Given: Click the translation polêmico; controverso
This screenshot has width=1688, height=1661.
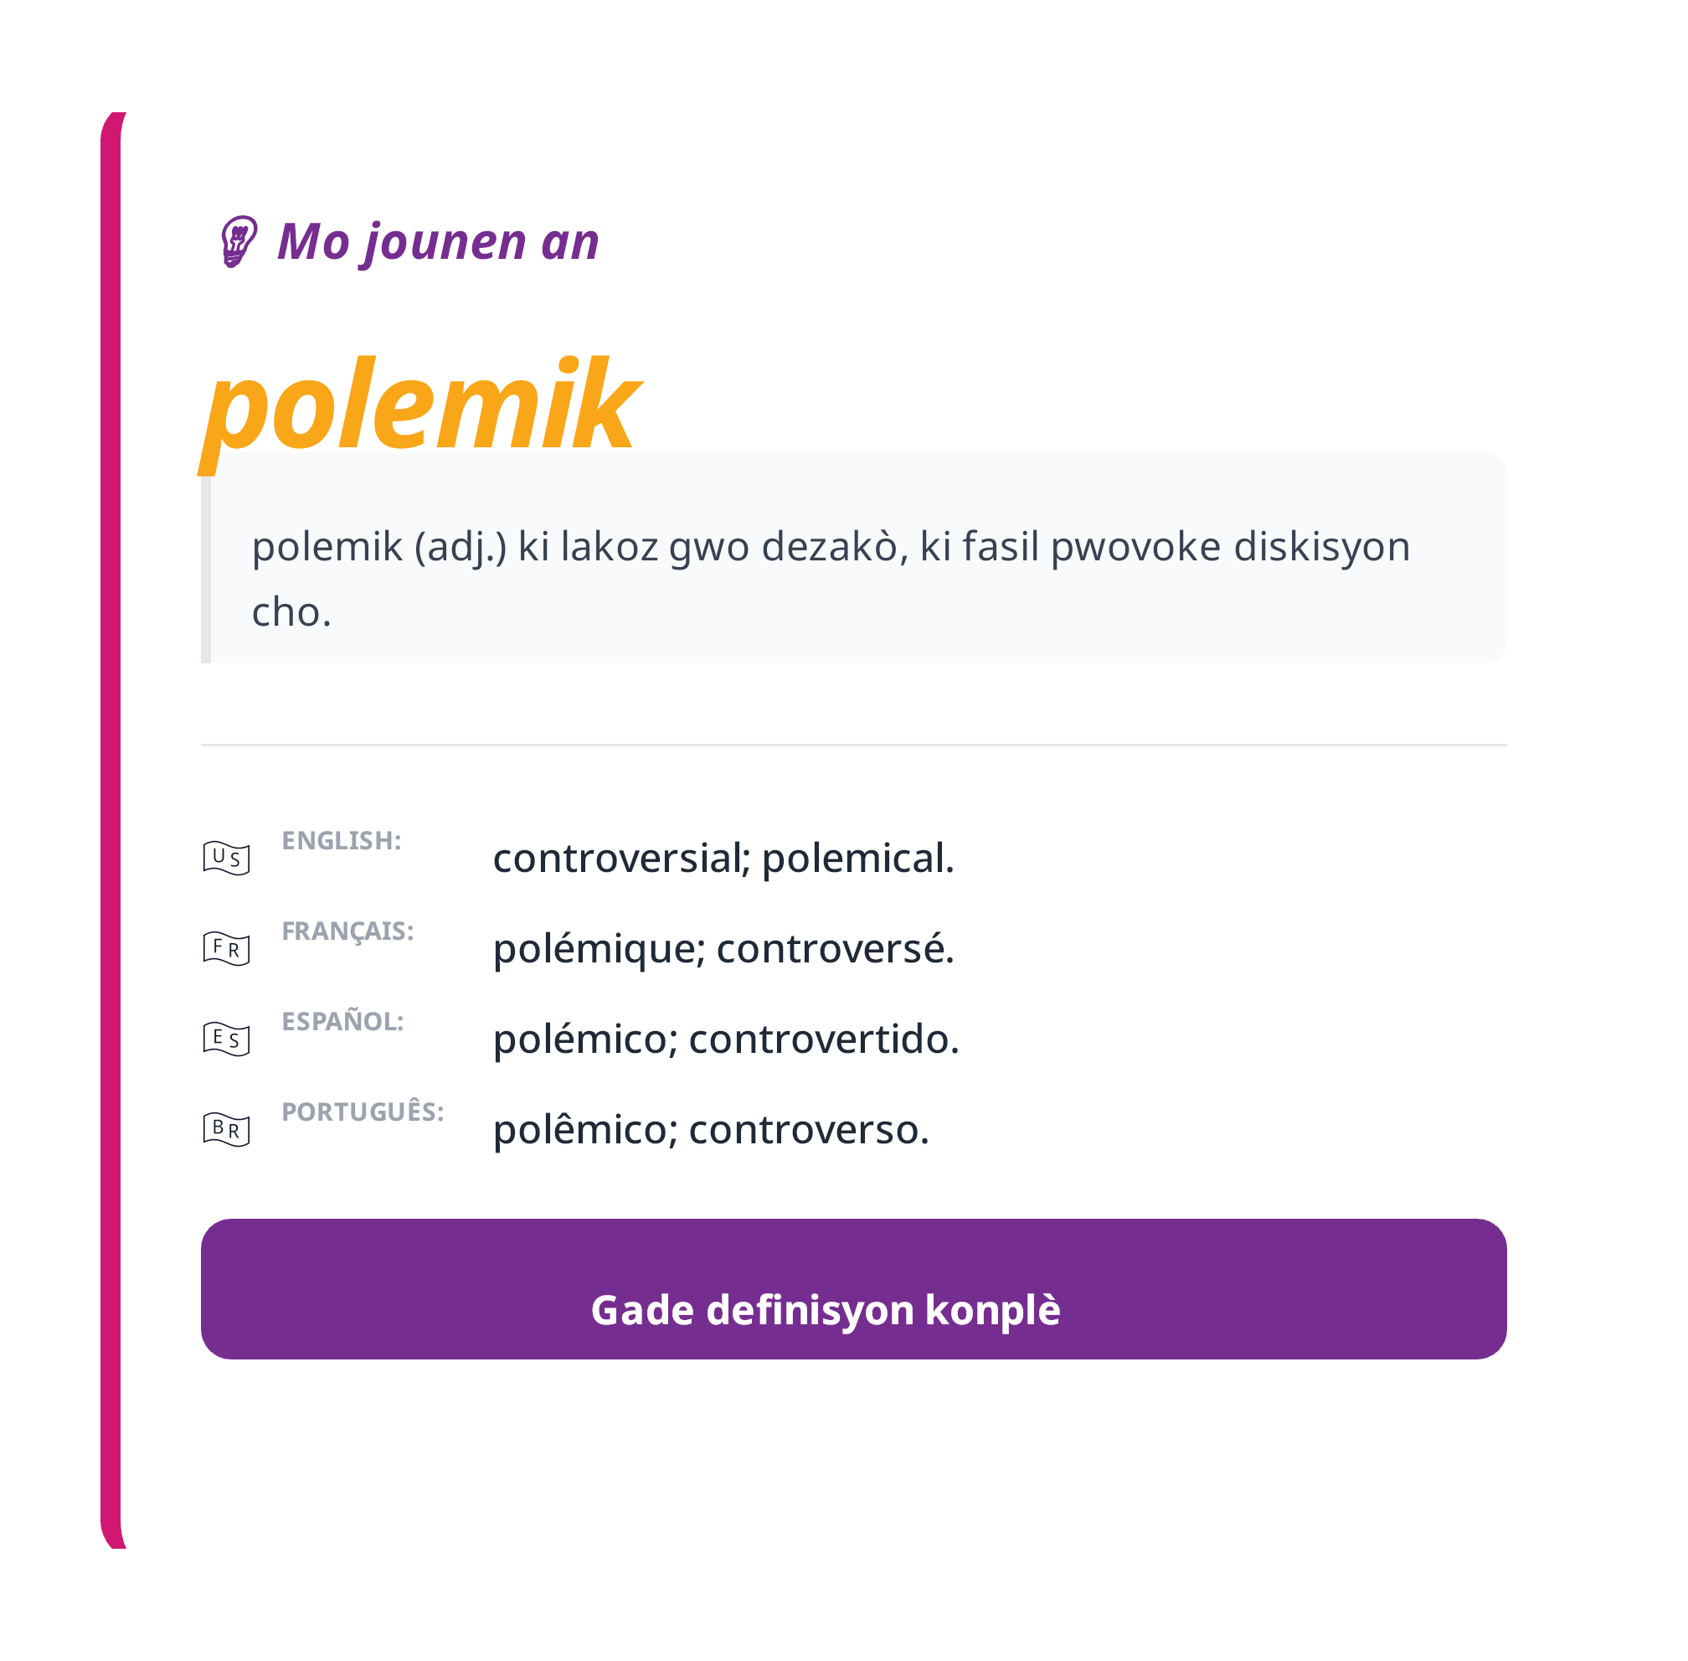Looking at the screenshot, I should pos(712,1130).
